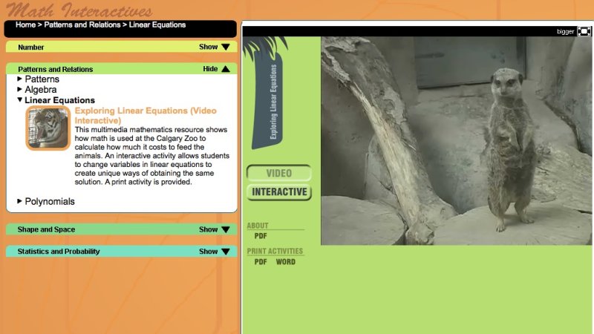The height and width of the screenshot is (334, 594).
Task: Open the Print Activities WORD link
Action: point(286,262)
